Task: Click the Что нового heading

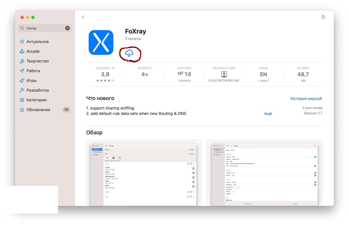Action: tap(100, 98)
